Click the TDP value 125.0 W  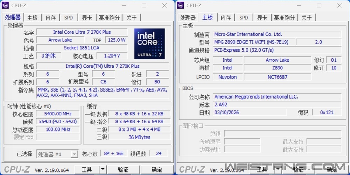(117, 40)
